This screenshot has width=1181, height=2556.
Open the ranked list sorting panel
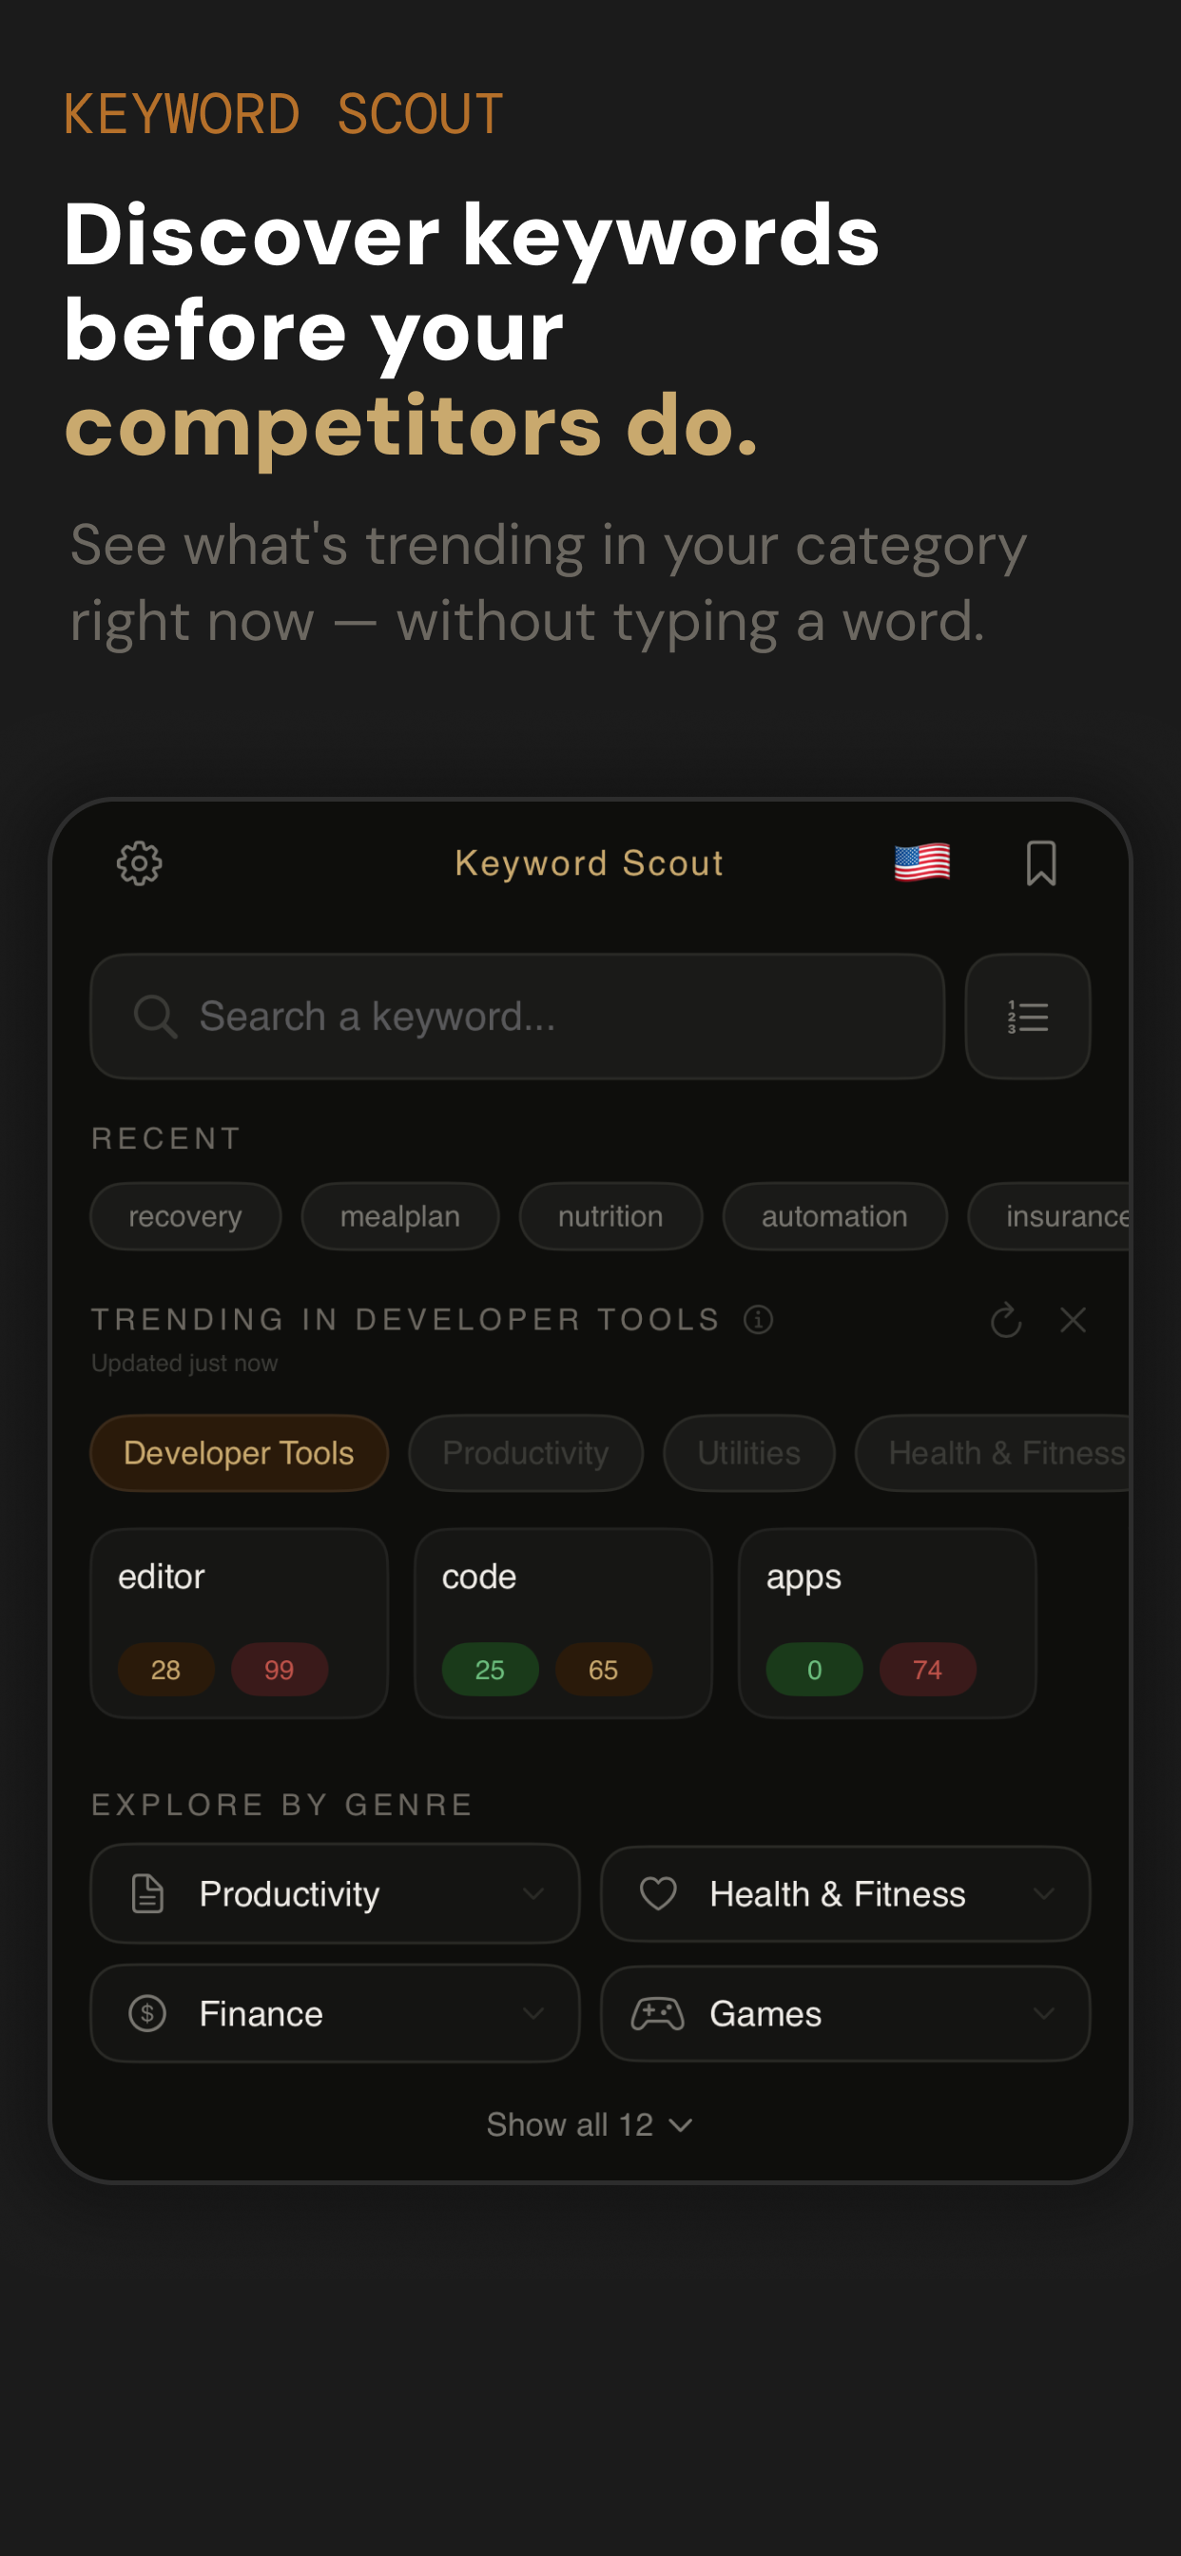(1027, 1015)
